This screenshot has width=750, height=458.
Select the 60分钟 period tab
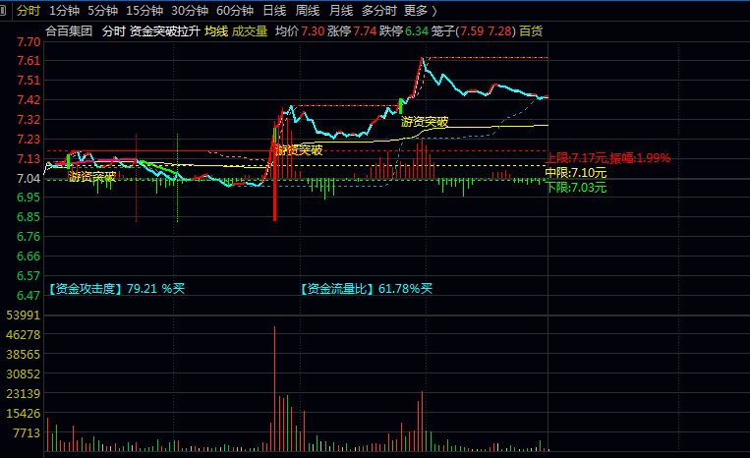point(235,11)
